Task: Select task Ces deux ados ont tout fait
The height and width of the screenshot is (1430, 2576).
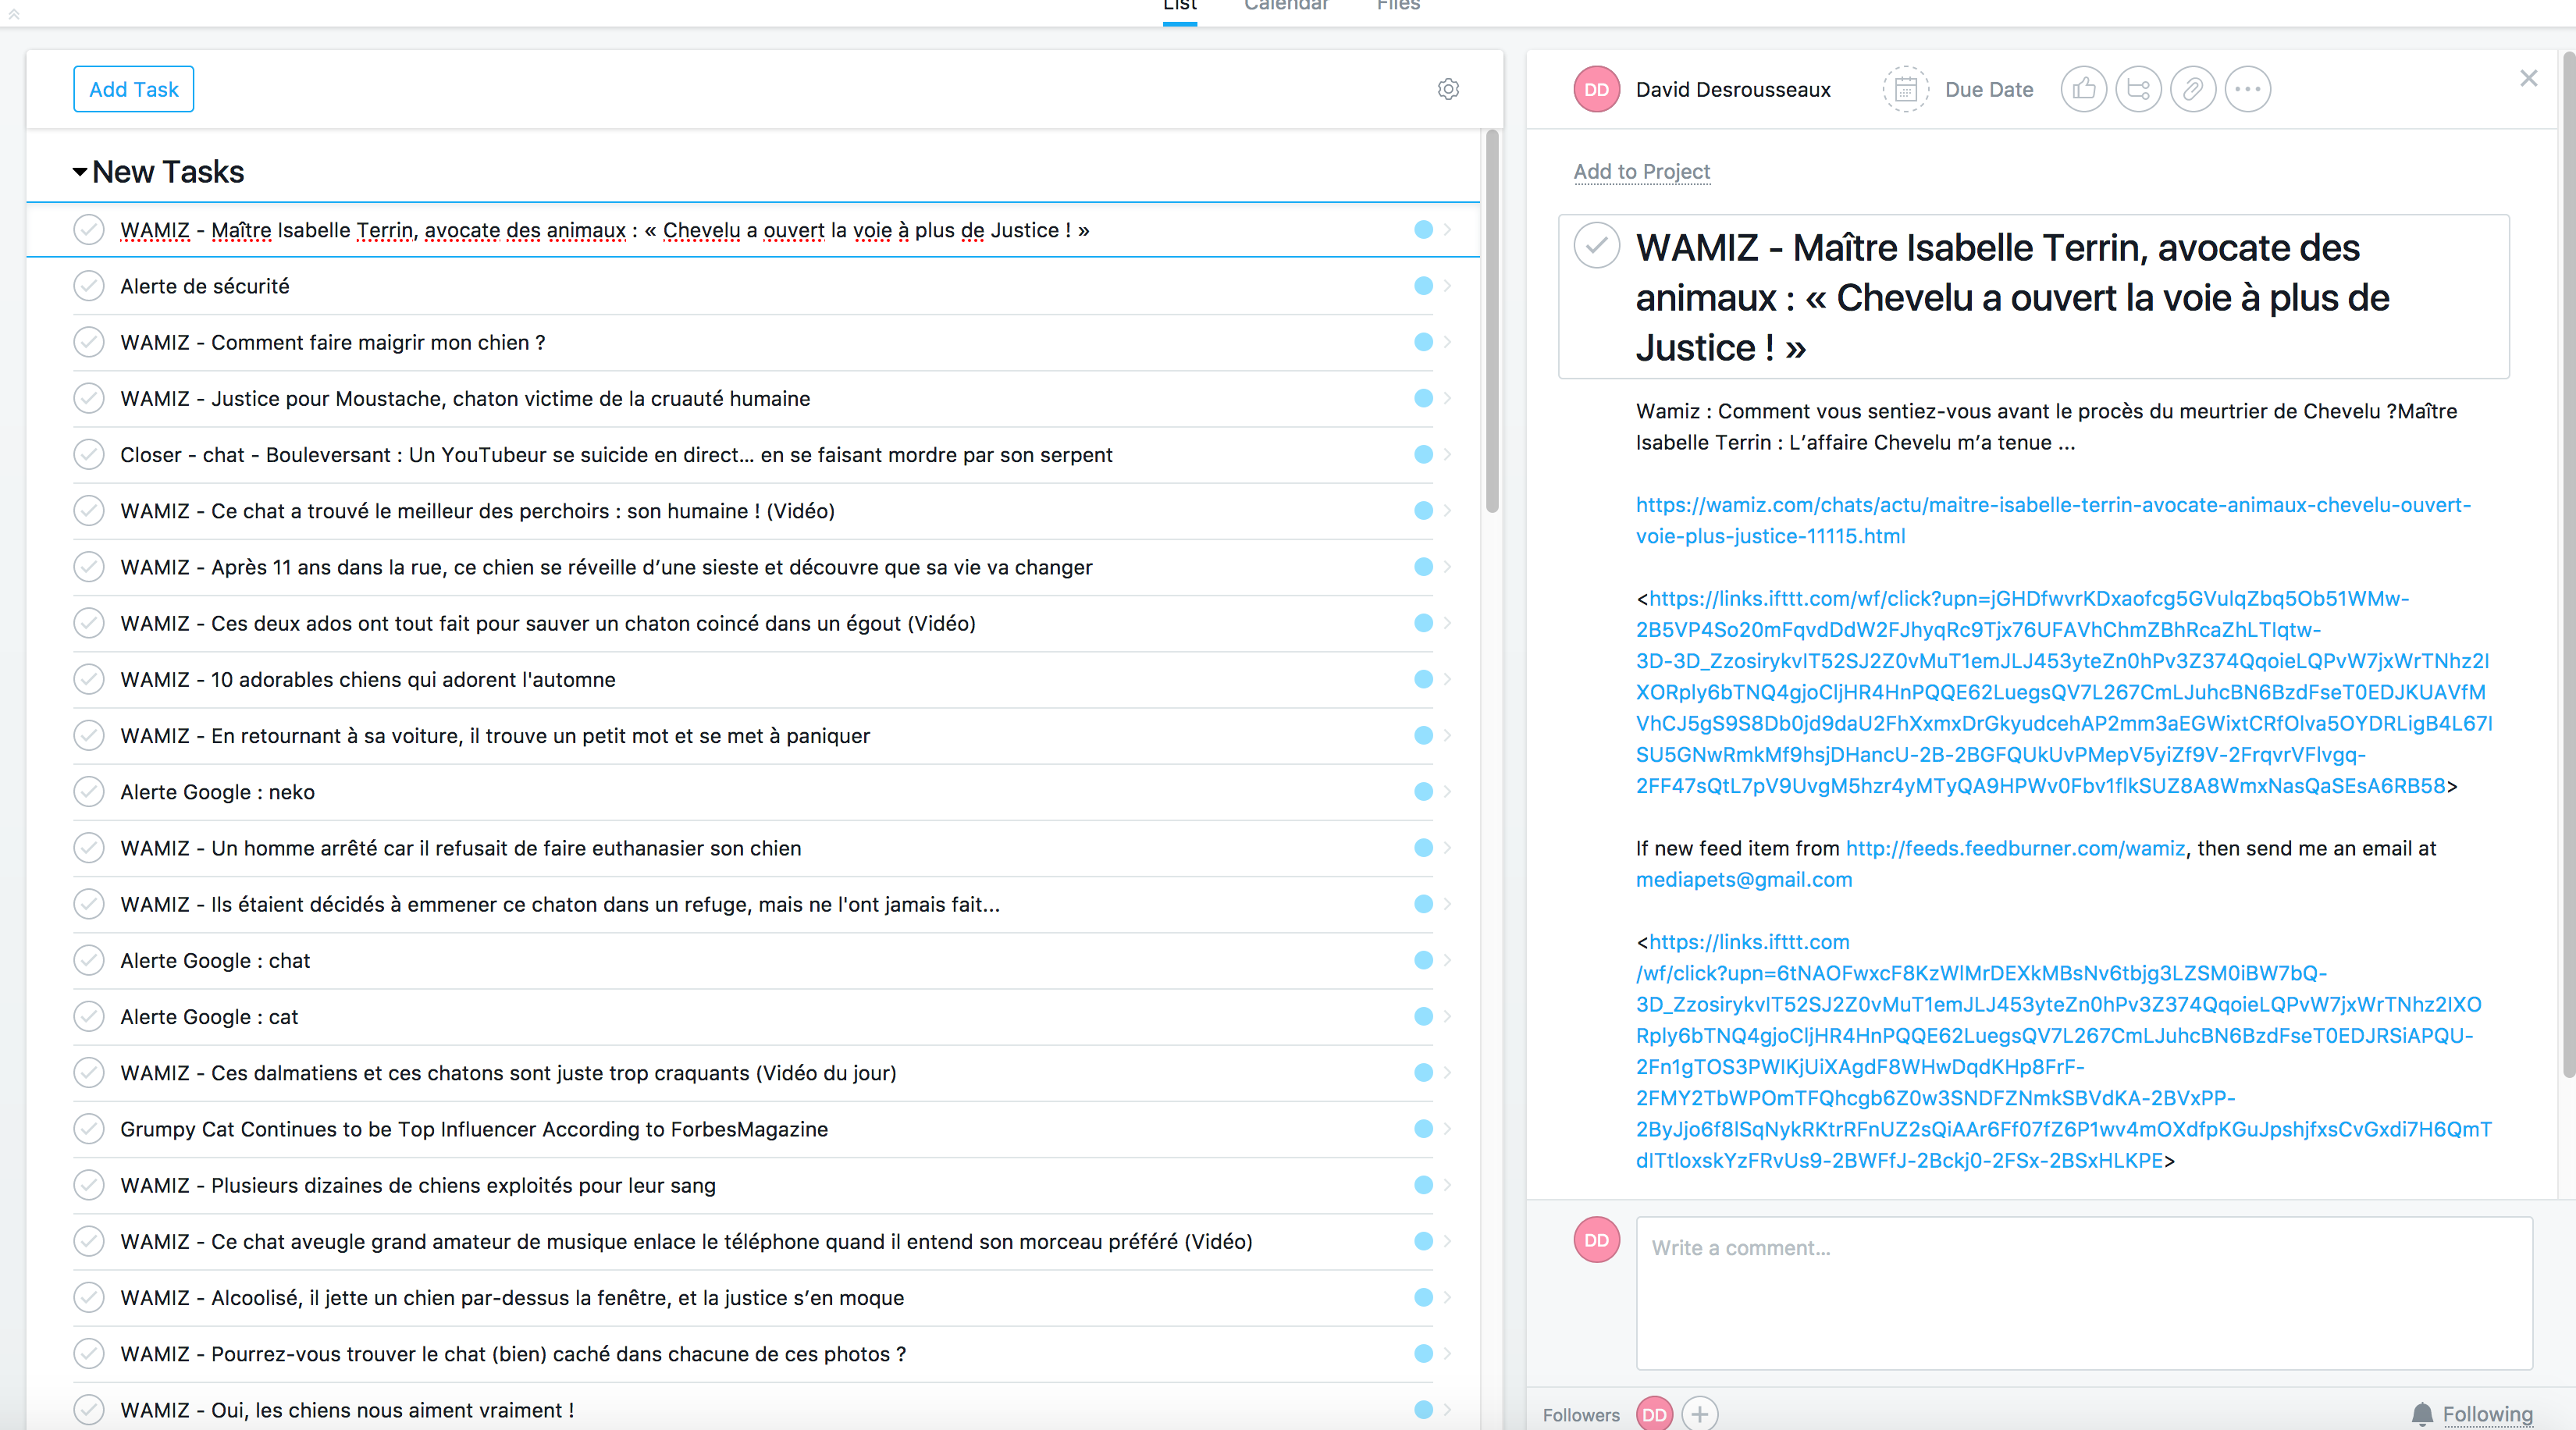Action: pos(548,623)
